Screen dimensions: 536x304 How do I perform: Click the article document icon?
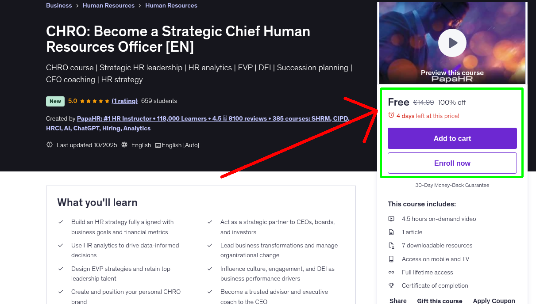pyautogui.click(x=391, y=232)
